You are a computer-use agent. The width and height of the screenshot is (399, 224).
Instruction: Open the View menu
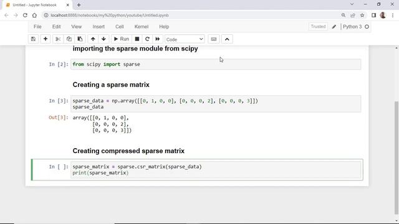76,27
